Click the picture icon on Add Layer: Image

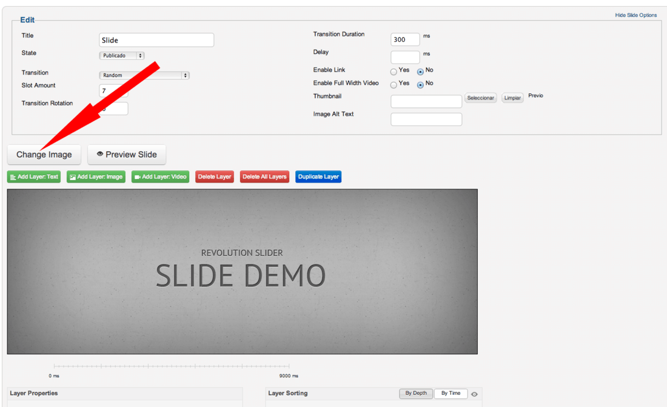(x=73, y=177)
